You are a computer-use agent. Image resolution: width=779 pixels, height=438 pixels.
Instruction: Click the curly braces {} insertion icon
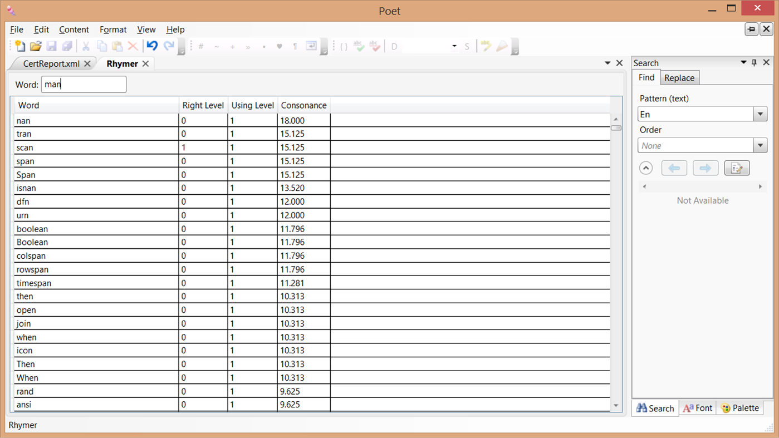[x=344, y=46]
